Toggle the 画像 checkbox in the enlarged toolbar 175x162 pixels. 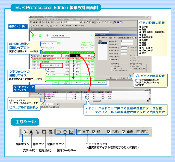click(123, 132)
